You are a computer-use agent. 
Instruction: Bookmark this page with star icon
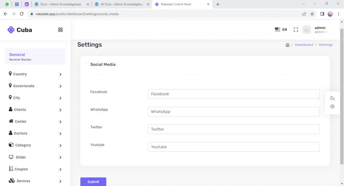(x=312, y=14)
